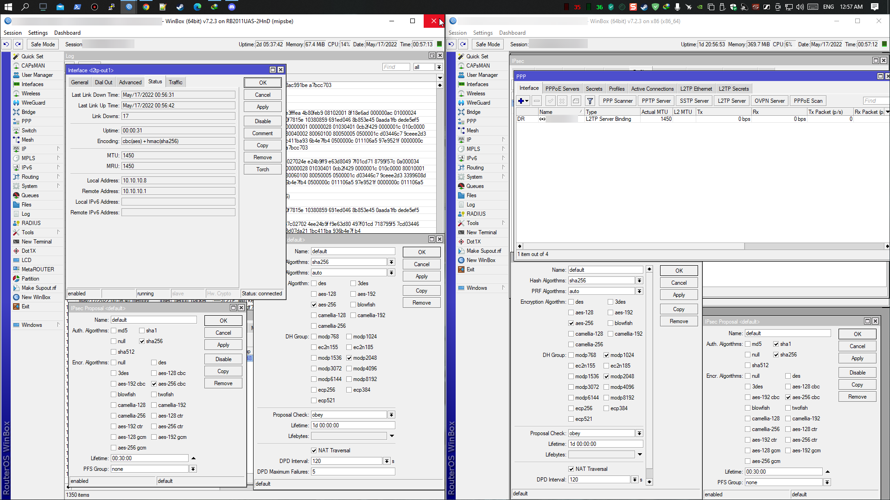This screenshot has height=500, width=890.
Task: Toggle modp1024 in right profile DH Group
Action: point(606,355)
